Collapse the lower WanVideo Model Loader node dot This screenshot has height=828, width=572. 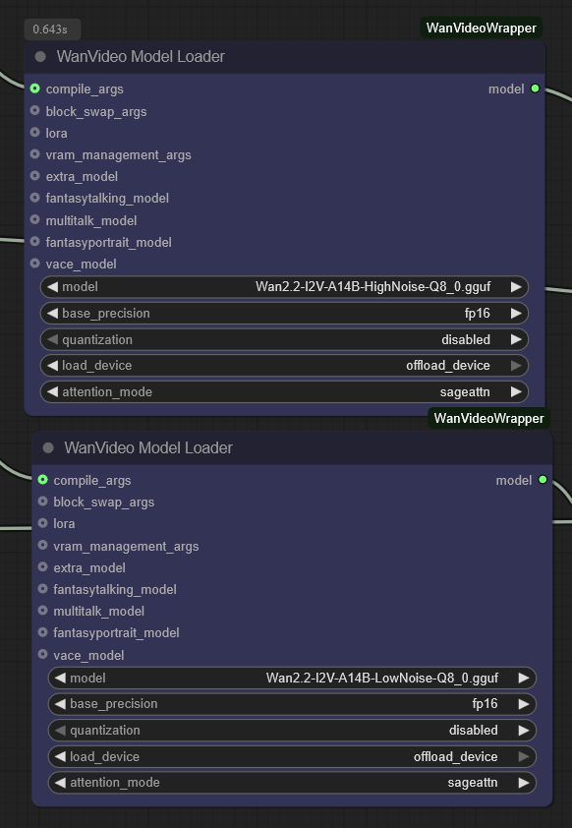48,447
